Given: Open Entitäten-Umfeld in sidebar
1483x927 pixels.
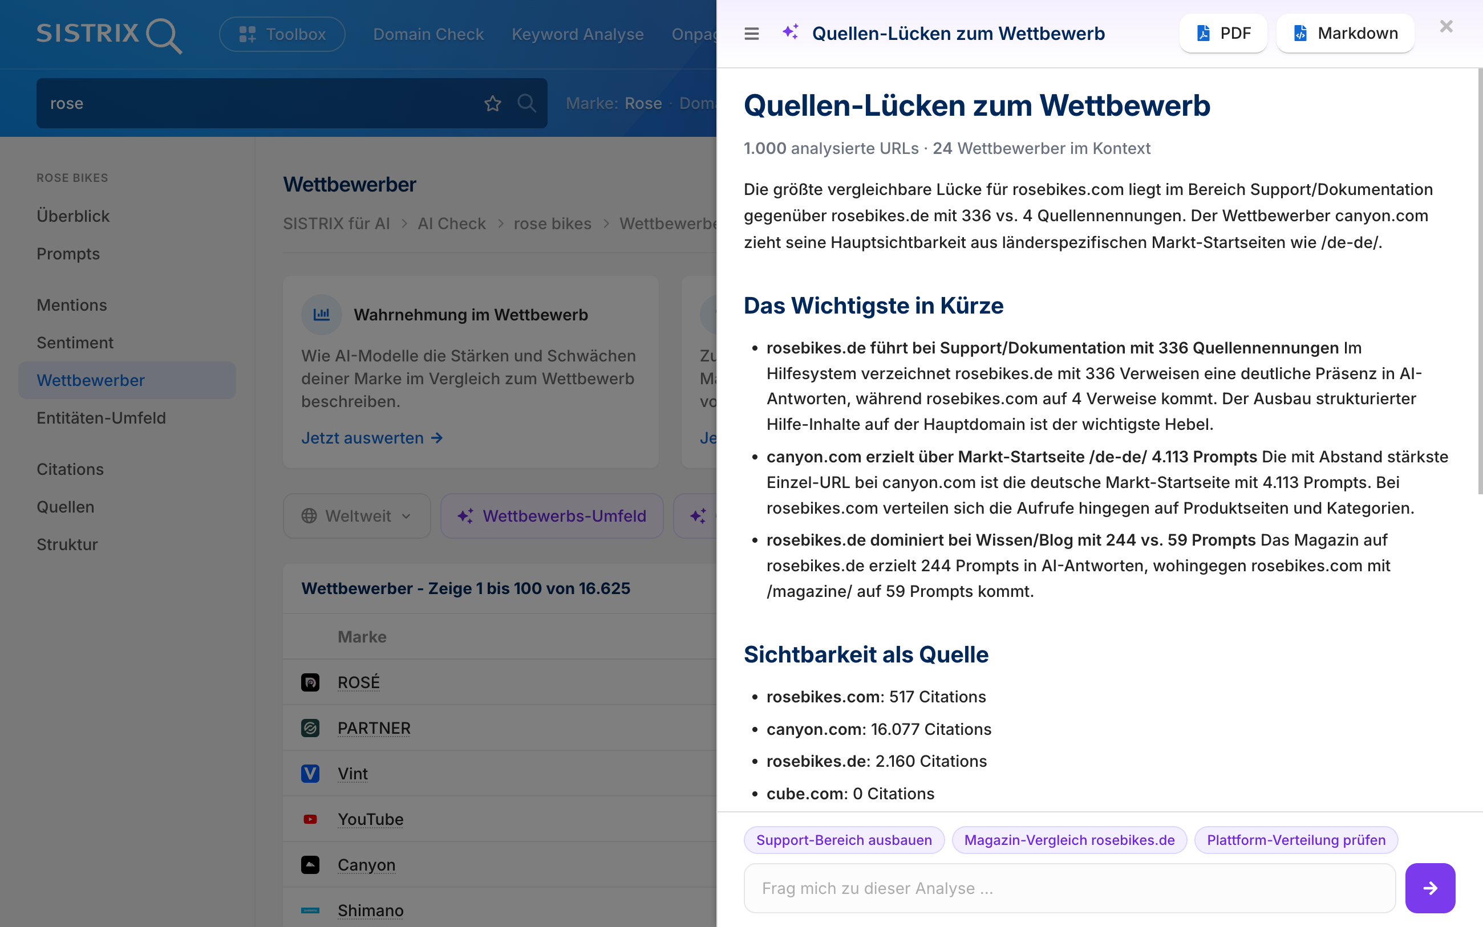Looking at the screenshot, I should [x=101, y=418].
